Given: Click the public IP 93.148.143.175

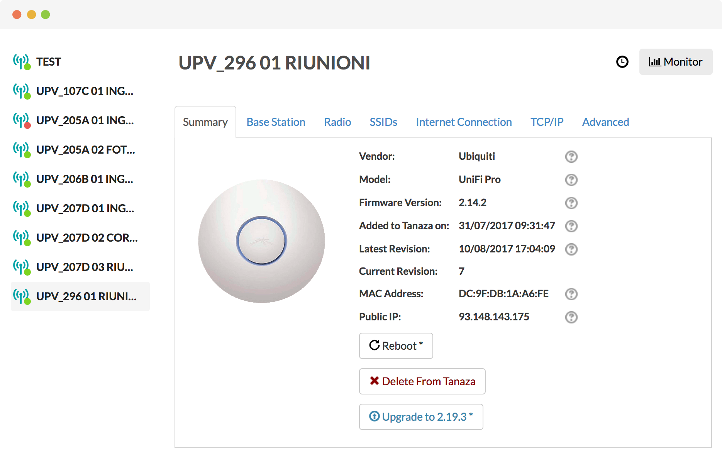Looking at the screenshot, I should (494, 317).
